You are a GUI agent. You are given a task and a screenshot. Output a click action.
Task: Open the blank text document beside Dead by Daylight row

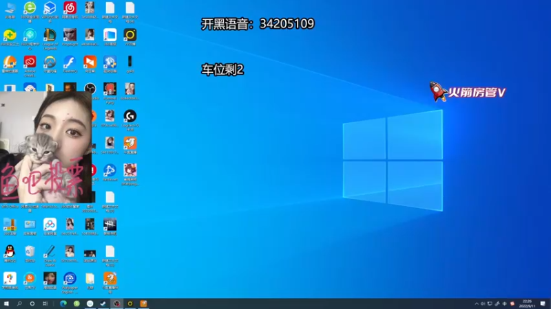pyautogui.click(x=110, y=251)
